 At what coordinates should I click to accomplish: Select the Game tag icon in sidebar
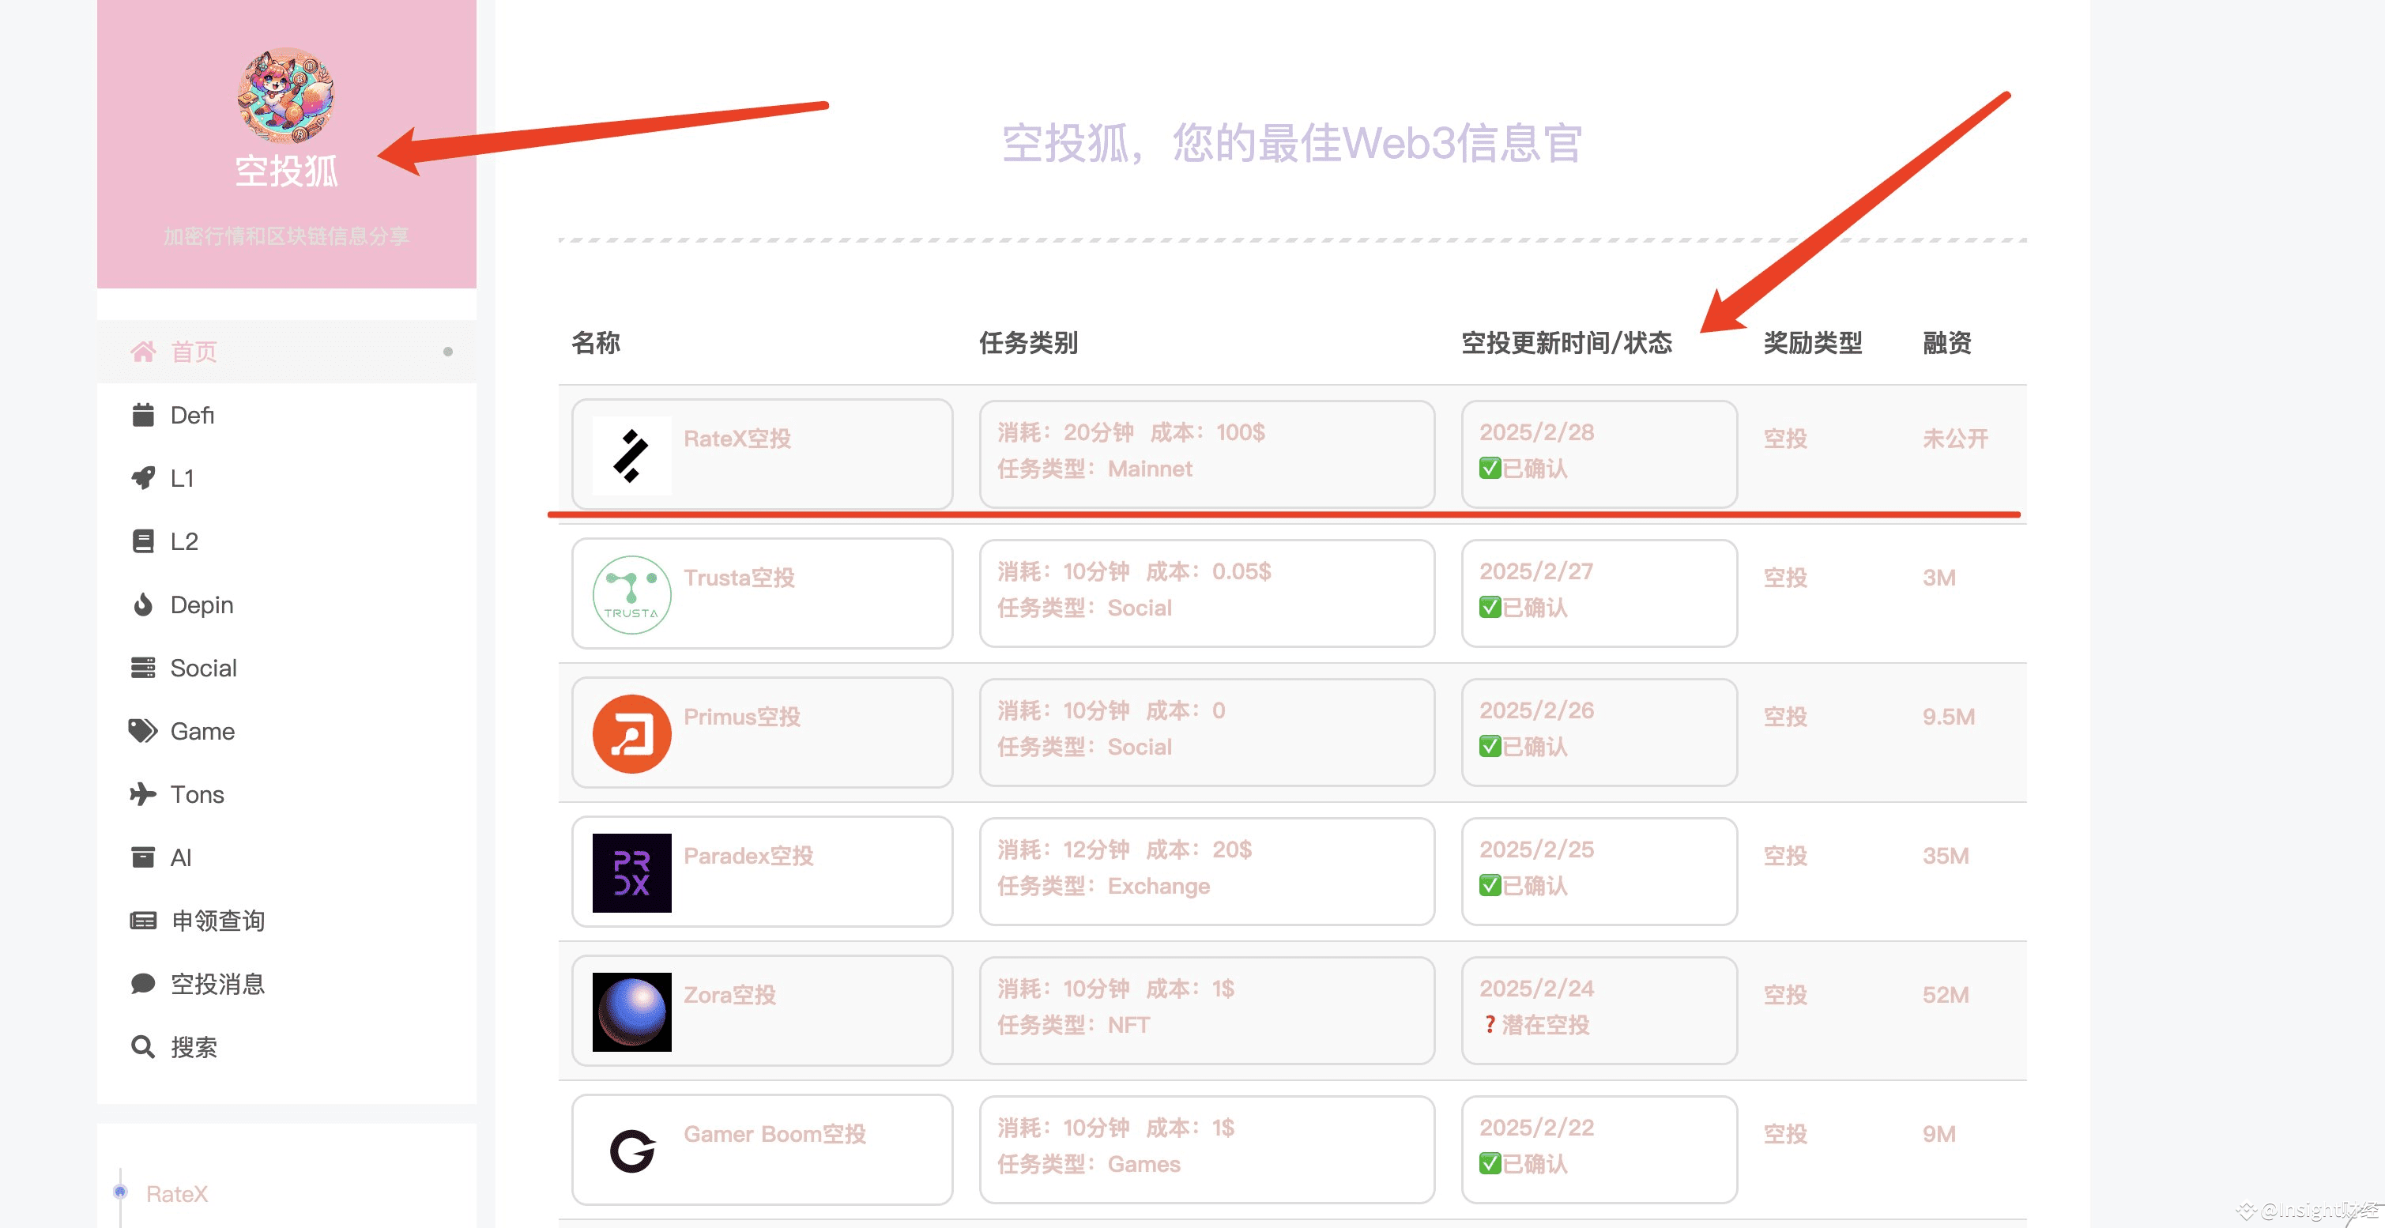coord(142,731)
